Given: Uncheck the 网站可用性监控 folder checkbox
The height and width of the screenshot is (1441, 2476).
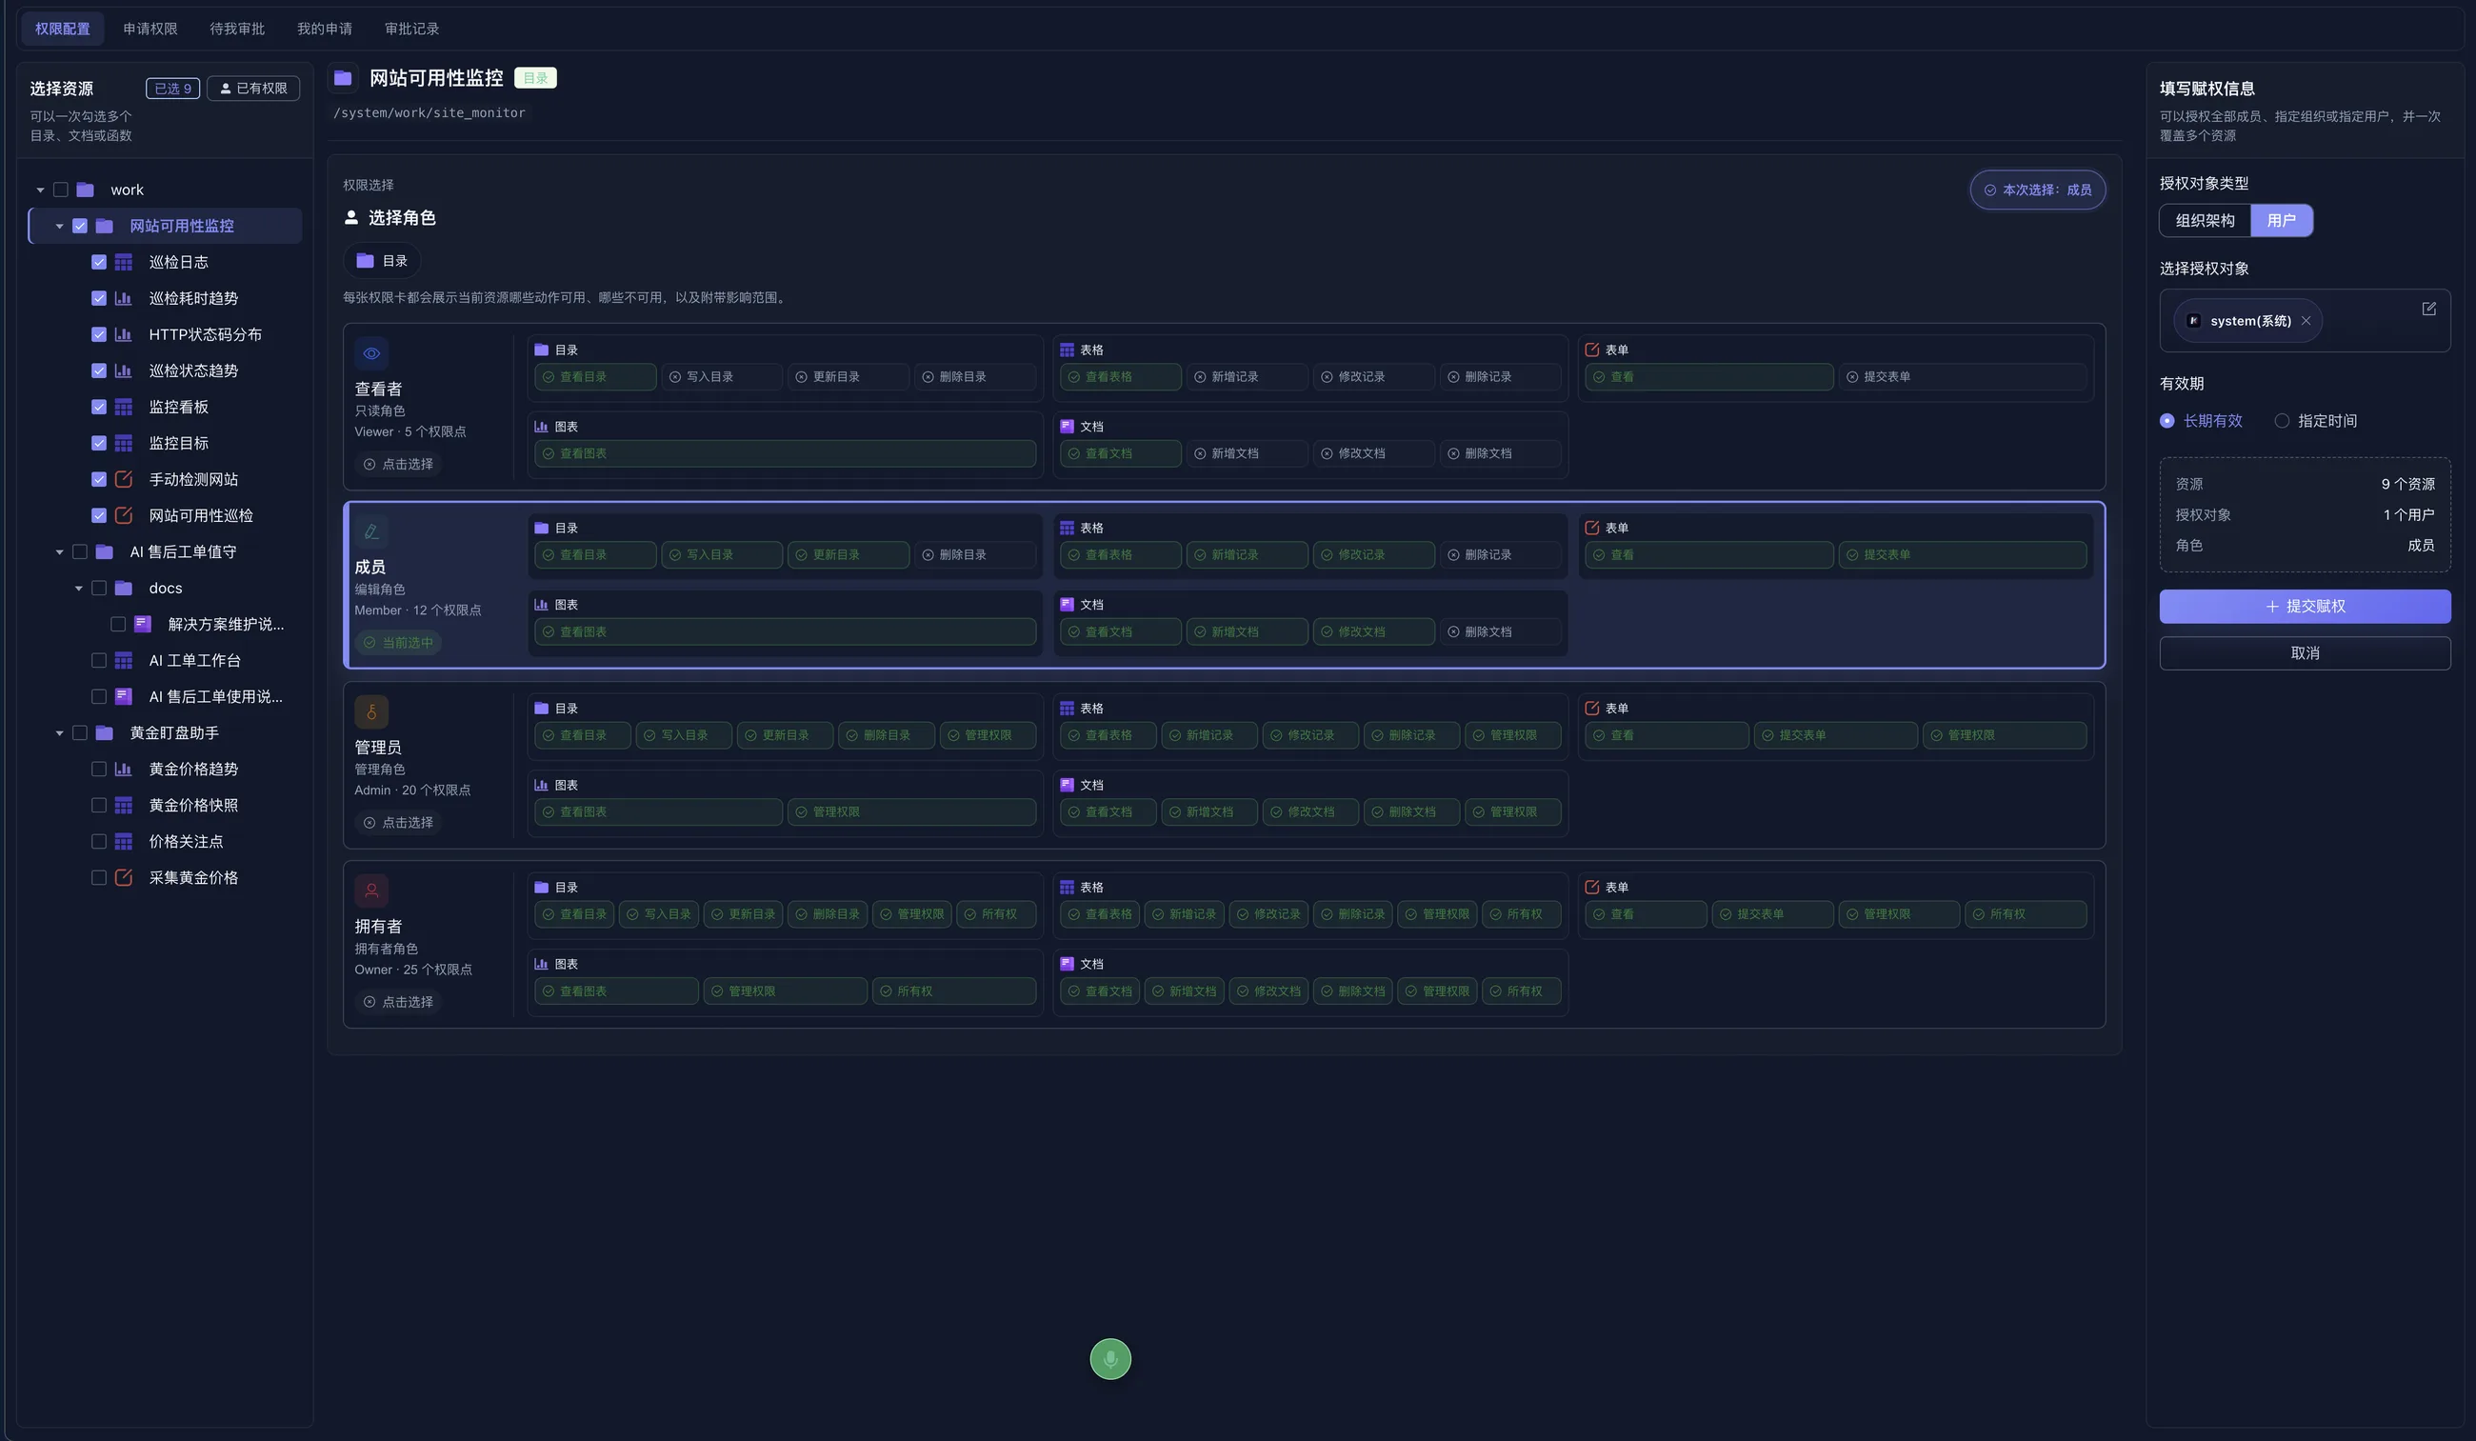Looking at the screenshot, I should click(x=81, y=226).
